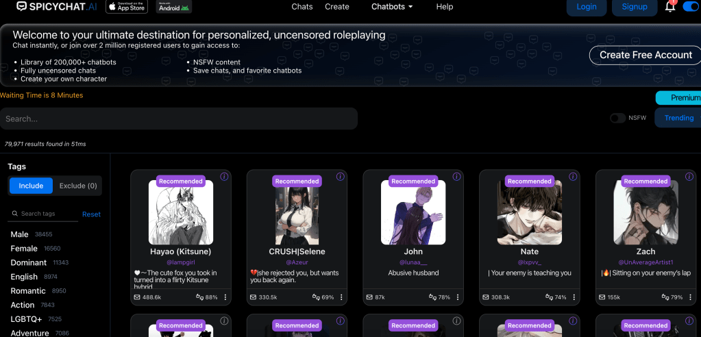Click info icon on CRUSH|Selene card
Screen dimensions: 701x337
(x=341, y=177)
